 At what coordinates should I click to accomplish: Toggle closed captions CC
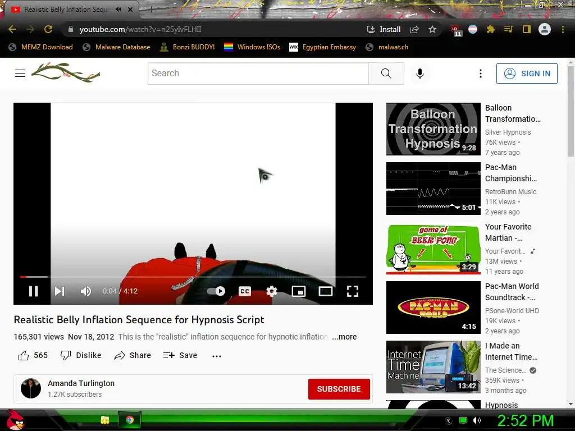tap(245, 291)
